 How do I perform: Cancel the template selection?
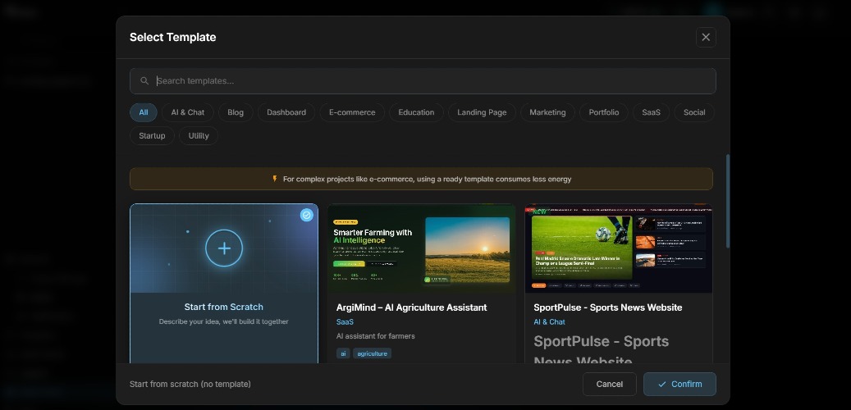pyautogui.click(x=610, y=384)
